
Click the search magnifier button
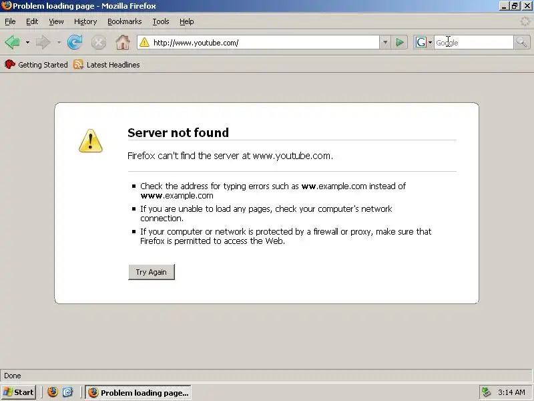[521, 43]
